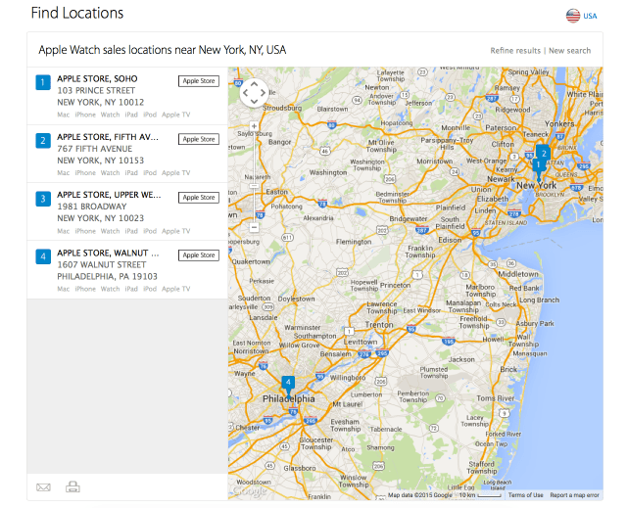The height and width of the screenshot is (508, 627).
Task: Click map pin 2 in Manhattan
Action: click(544, 153)
